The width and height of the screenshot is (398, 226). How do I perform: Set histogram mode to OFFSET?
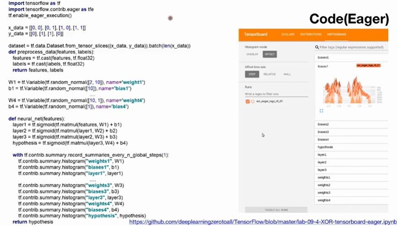(x=270, y=54)
